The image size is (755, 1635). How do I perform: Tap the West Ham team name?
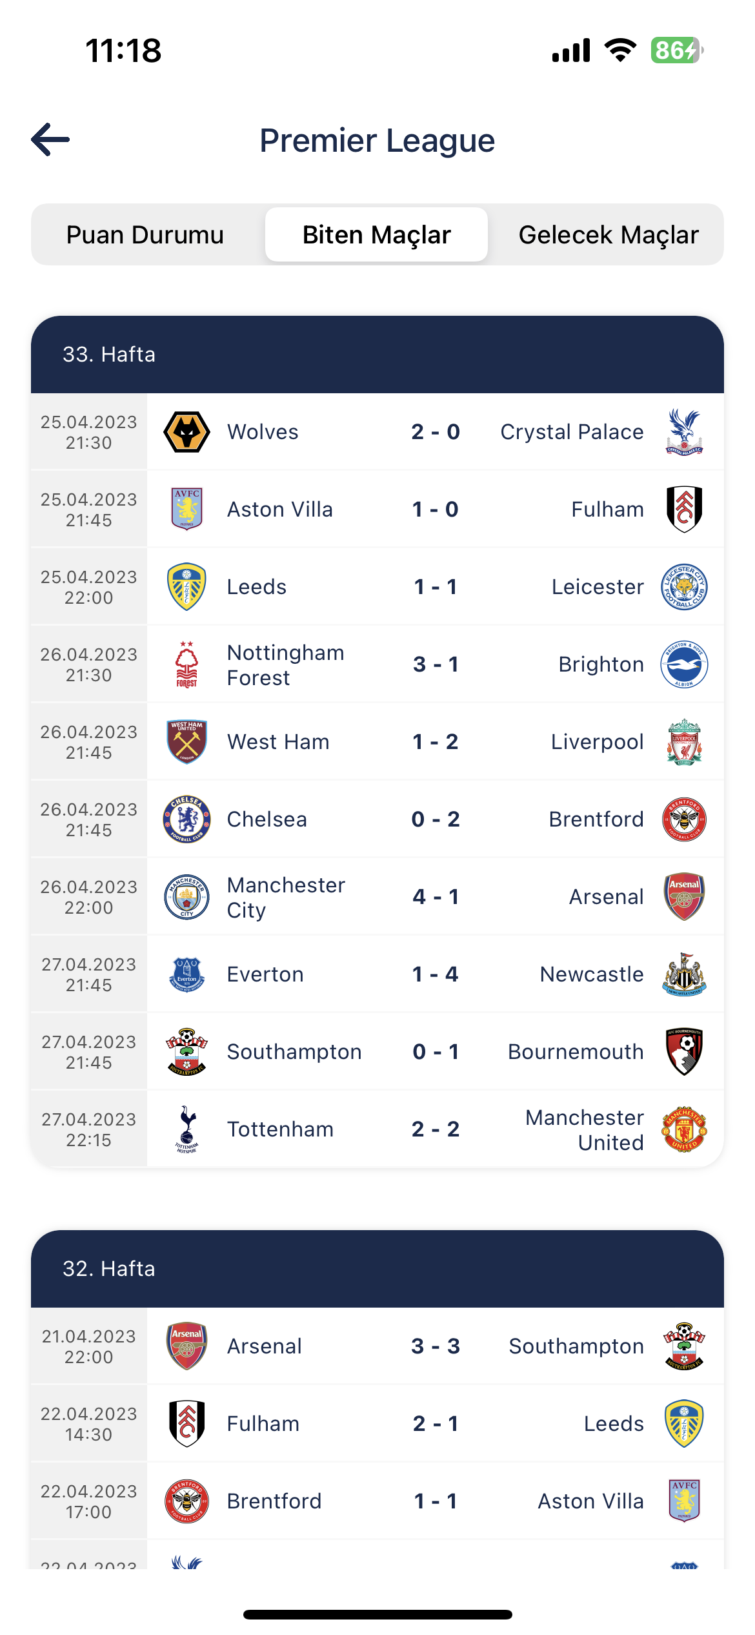[278, 741]
